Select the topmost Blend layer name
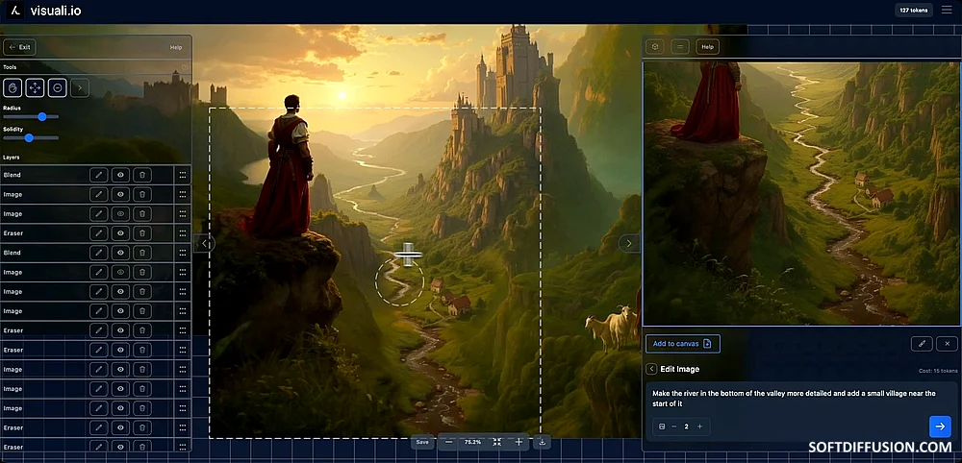Screen dimensions: 962x463 click(x=13, y=175)
